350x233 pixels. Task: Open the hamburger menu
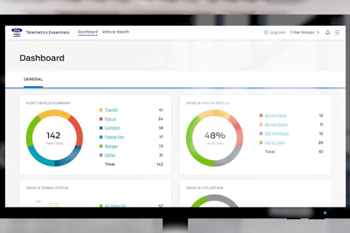coord(337,32)
